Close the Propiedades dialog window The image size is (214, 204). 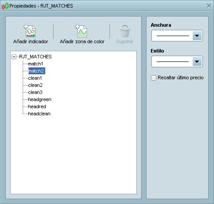(x=209, y=6)
